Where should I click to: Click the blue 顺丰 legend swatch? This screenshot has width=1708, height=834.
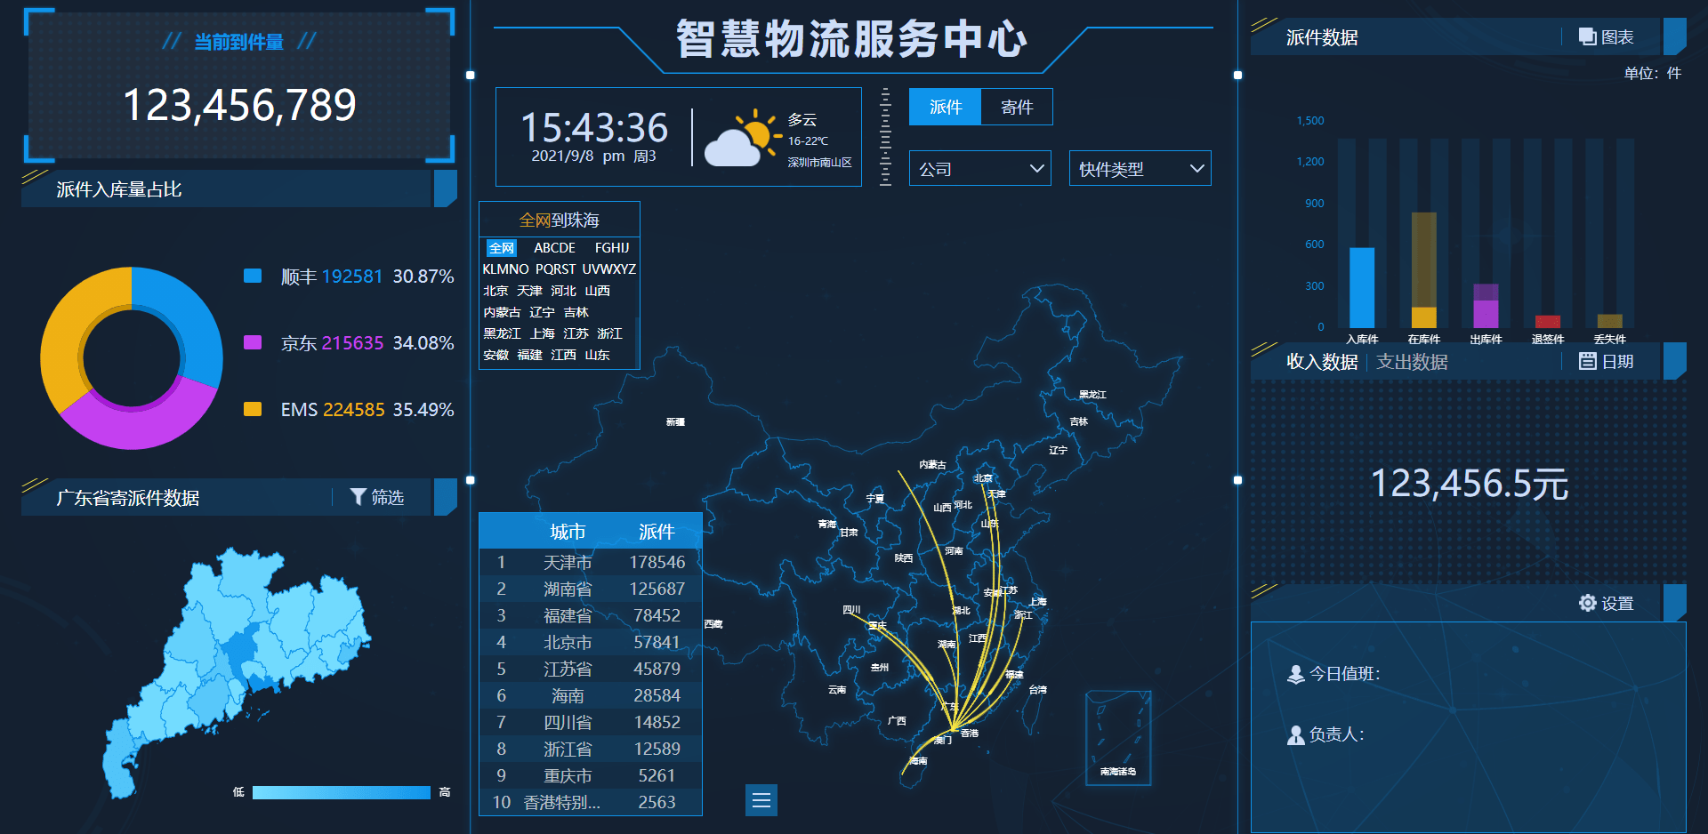pos(253,277)
